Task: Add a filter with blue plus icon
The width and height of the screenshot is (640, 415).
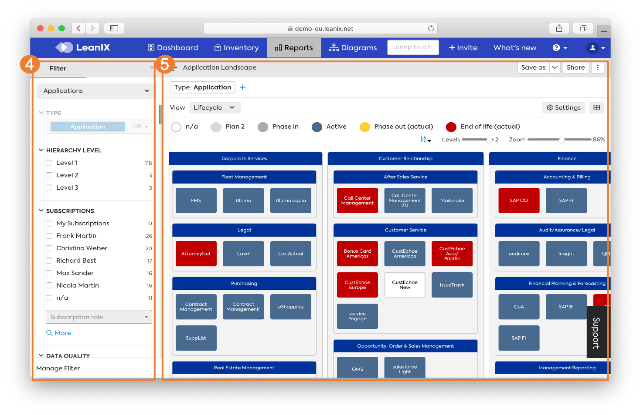Action: 243,87
